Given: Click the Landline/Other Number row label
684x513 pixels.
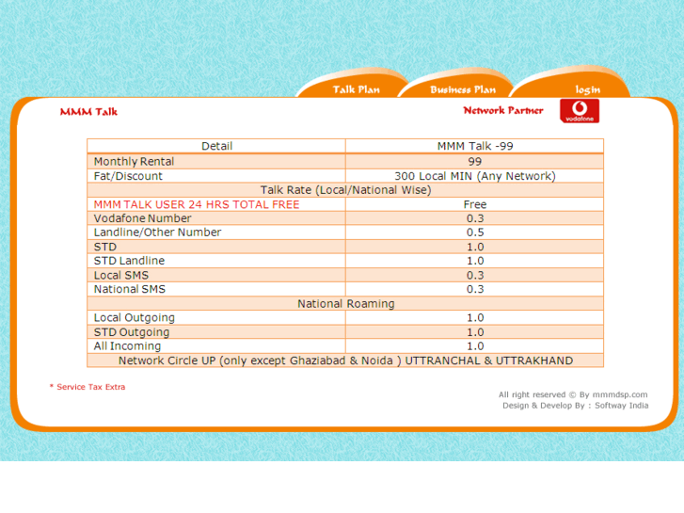Looking at the screenshot, I should pos(157,232).
